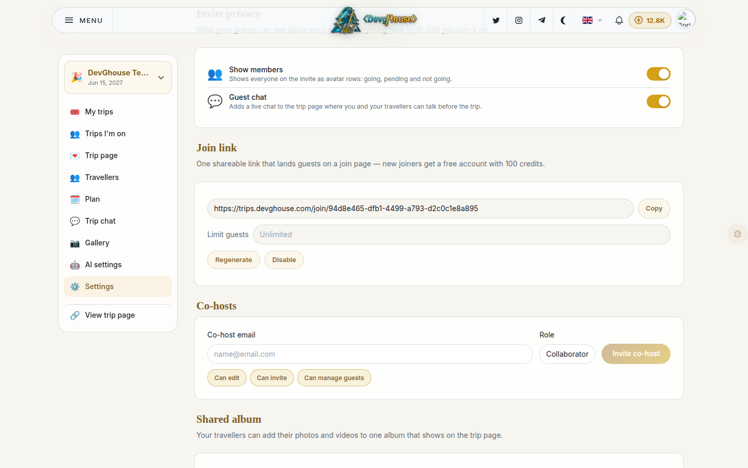The width and height of the screenshot is (748, 468).
Task: Click the love-letter icon beside Trip page
Action: tap(75, 155)
